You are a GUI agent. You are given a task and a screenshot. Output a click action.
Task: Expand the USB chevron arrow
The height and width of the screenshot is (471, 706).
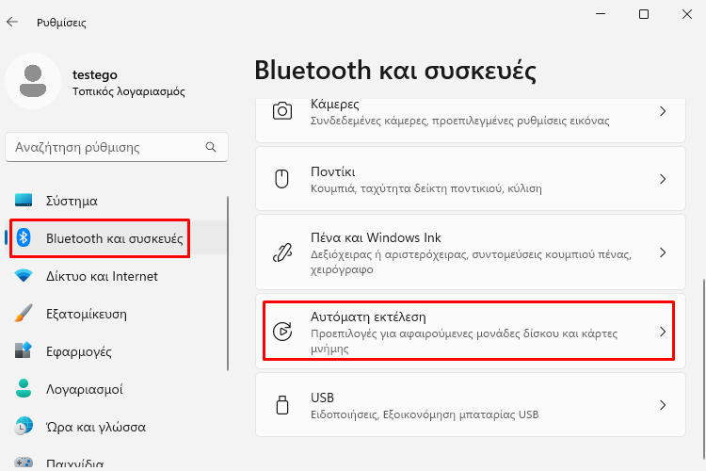coord(663,405)
